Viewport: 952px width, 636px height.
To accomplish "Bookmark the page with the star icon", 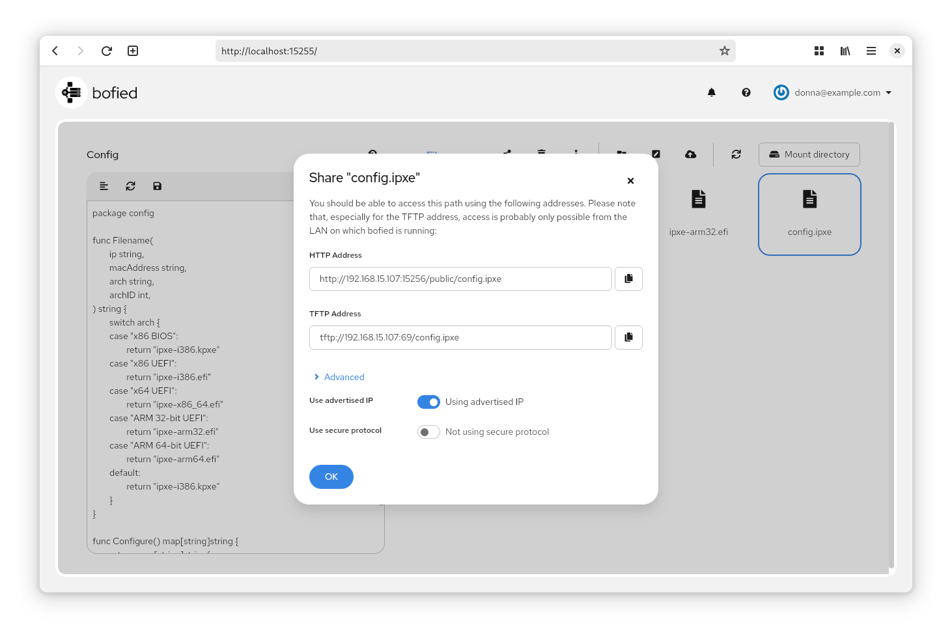I will pos(724,51).
